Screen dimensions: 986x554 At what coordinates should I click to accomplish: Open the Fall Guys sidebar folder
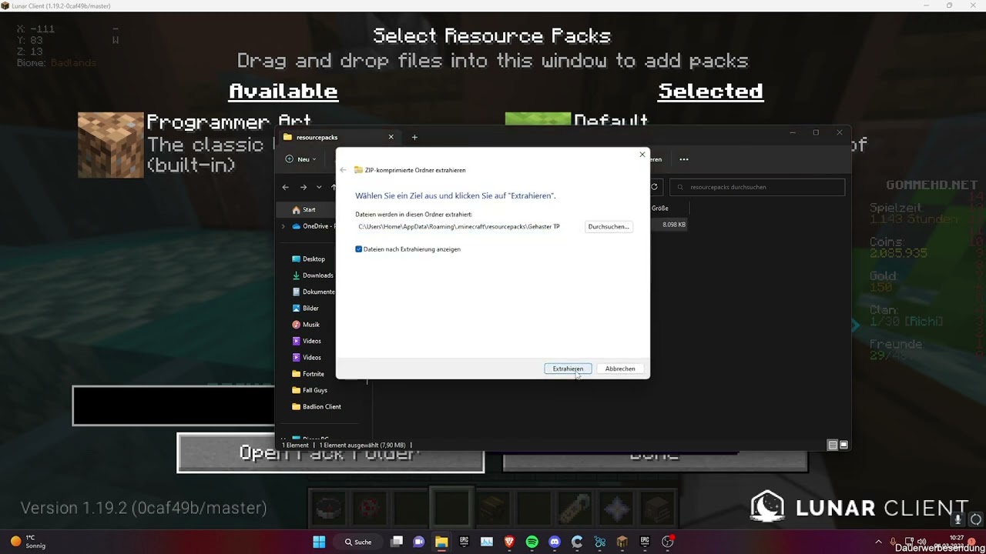(x=310, y=390)
